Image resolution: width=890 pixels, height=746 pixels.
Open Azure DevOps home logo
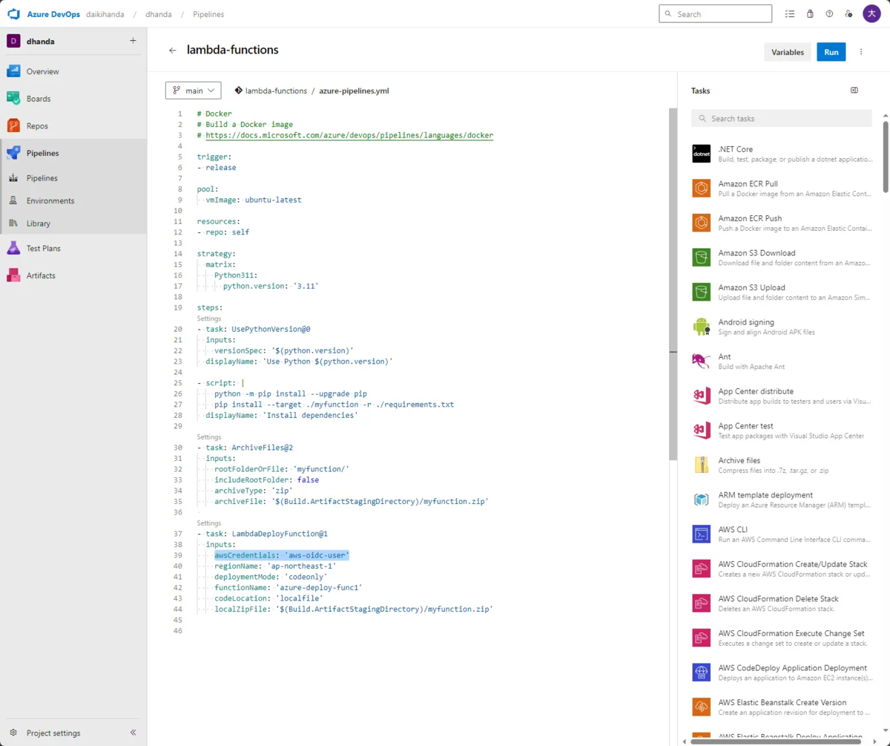click(x=13, y=14)
